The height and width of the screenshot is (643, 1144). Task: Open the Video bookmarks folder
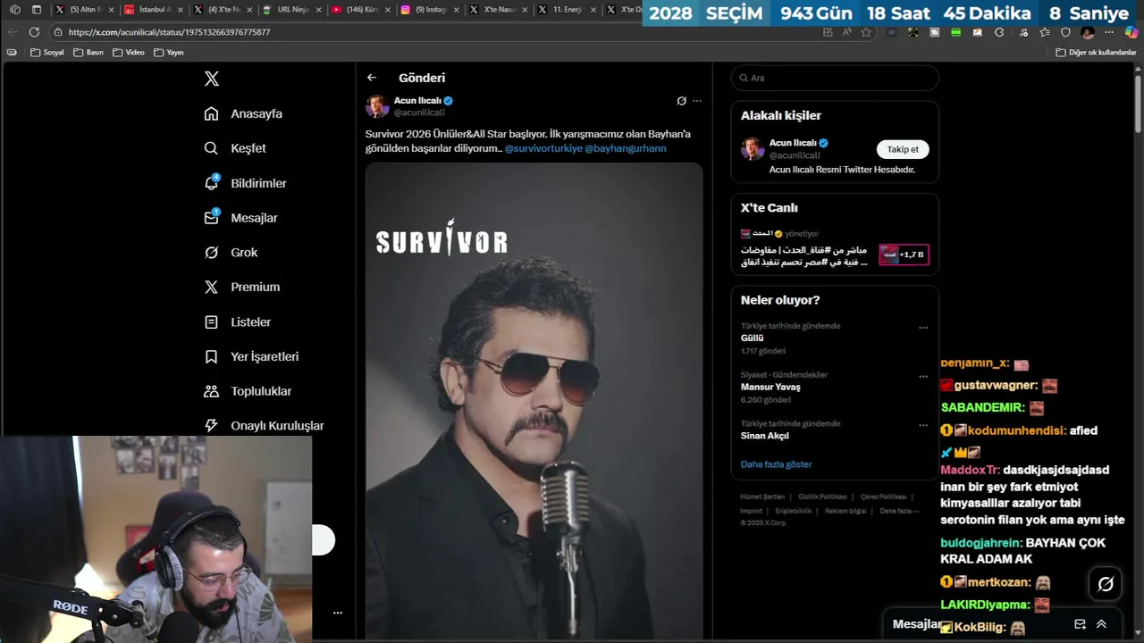tap(129, 53)
